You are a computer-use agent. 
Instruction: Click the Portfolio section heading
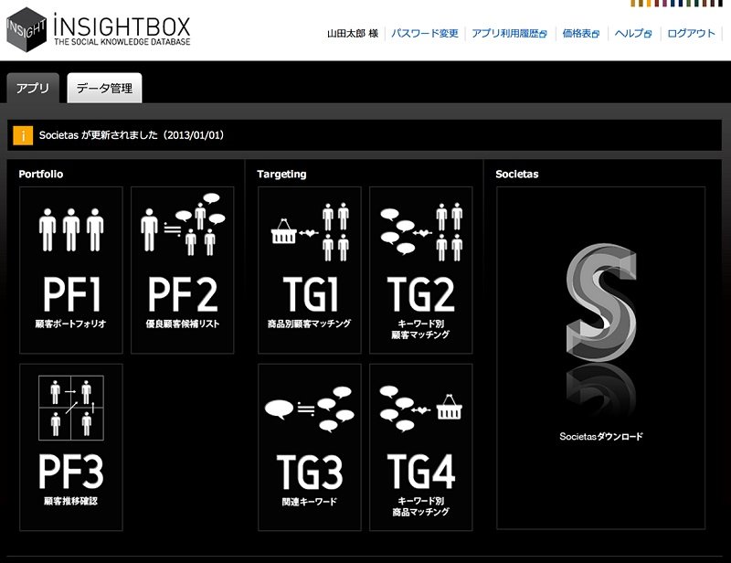pyautogui.click(x=41, y=174)
